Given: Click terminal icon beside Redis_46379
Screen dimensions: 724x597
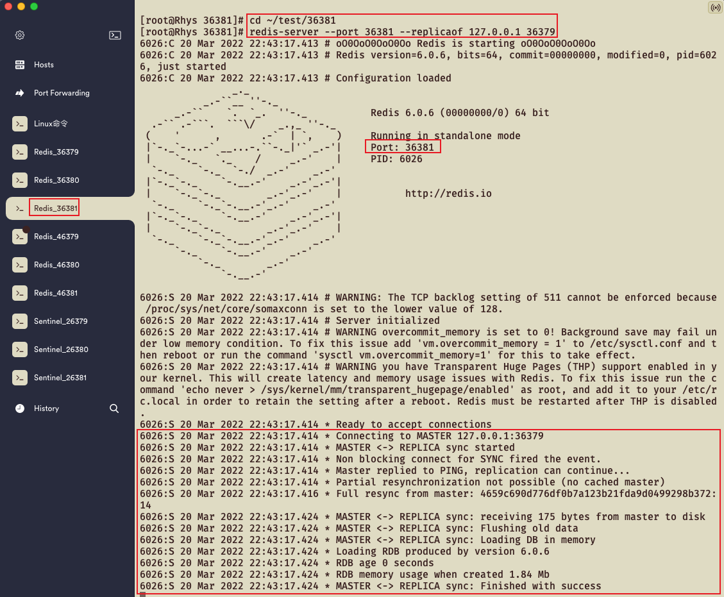Looking at the screenshot, I should pyautogui.click(x=20, y=237).
